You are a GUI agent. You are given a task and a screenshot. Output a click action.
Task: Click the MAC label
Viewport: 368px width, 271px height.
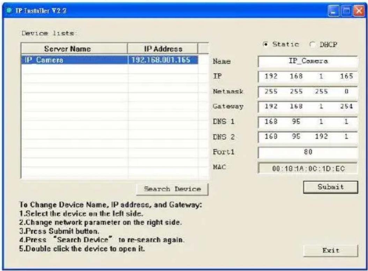220,167
